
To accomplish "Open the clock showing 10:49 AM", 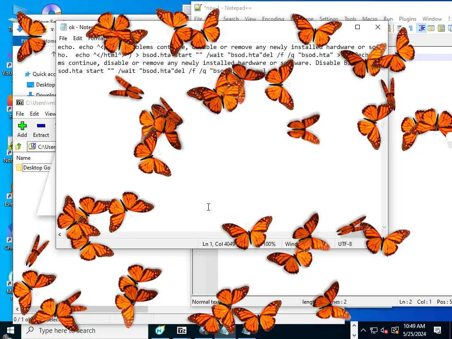I will [x=414, y=330].
